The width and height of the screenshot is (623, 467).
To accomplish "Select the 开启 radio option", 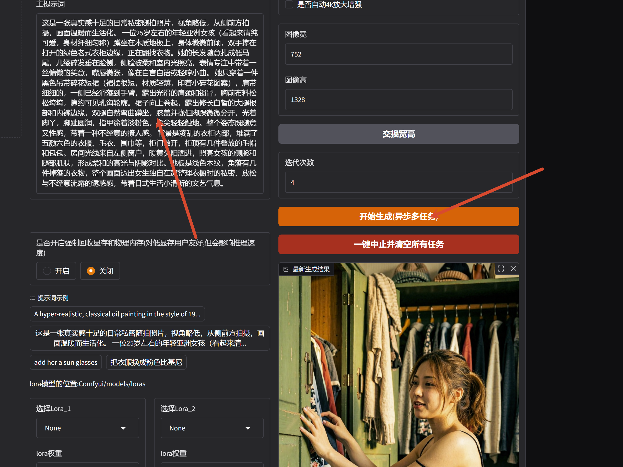I will pos(56,271).
